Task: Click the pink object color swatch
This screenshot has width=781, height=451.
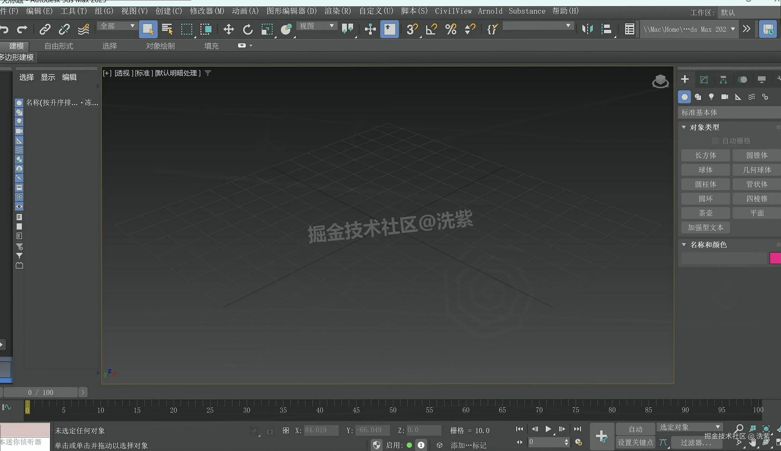Action: (775, 258)
